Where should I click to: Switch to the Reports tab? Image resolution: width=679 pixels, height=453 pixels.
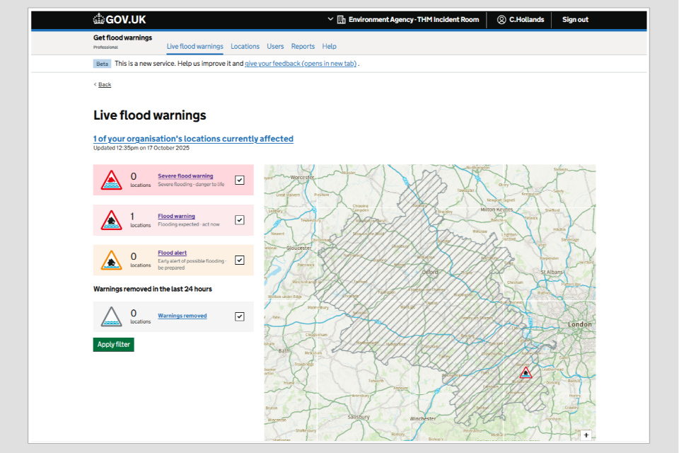tap(303, 47)
